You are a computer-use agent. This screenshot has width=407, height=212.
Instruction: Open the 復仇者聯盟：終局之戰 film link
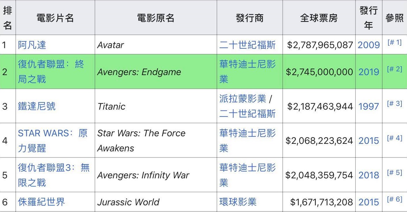coord(51,64)
